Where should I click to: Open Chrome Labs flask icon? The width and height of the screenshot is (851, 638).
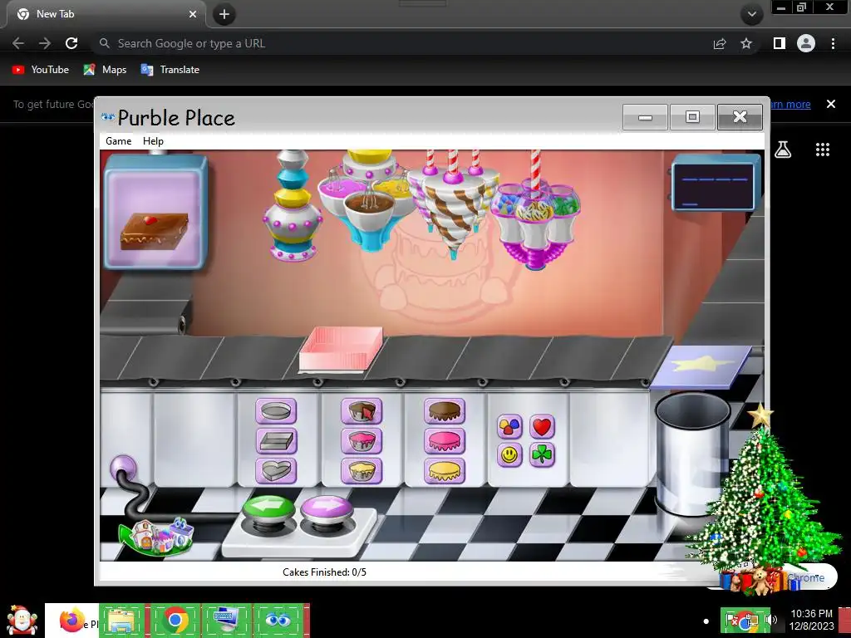(783, 150)
